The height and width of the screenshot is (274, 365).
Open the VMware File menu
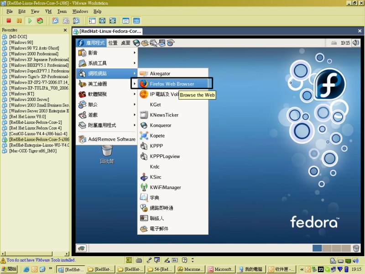(10, 11)
